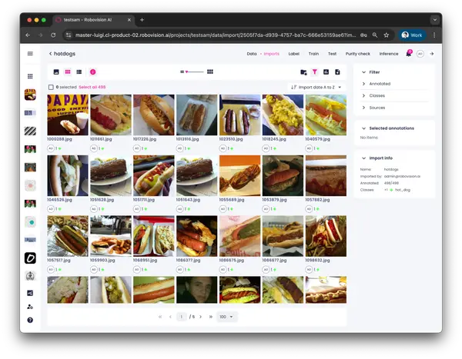Collapse the Import info panel

(363, 158)
